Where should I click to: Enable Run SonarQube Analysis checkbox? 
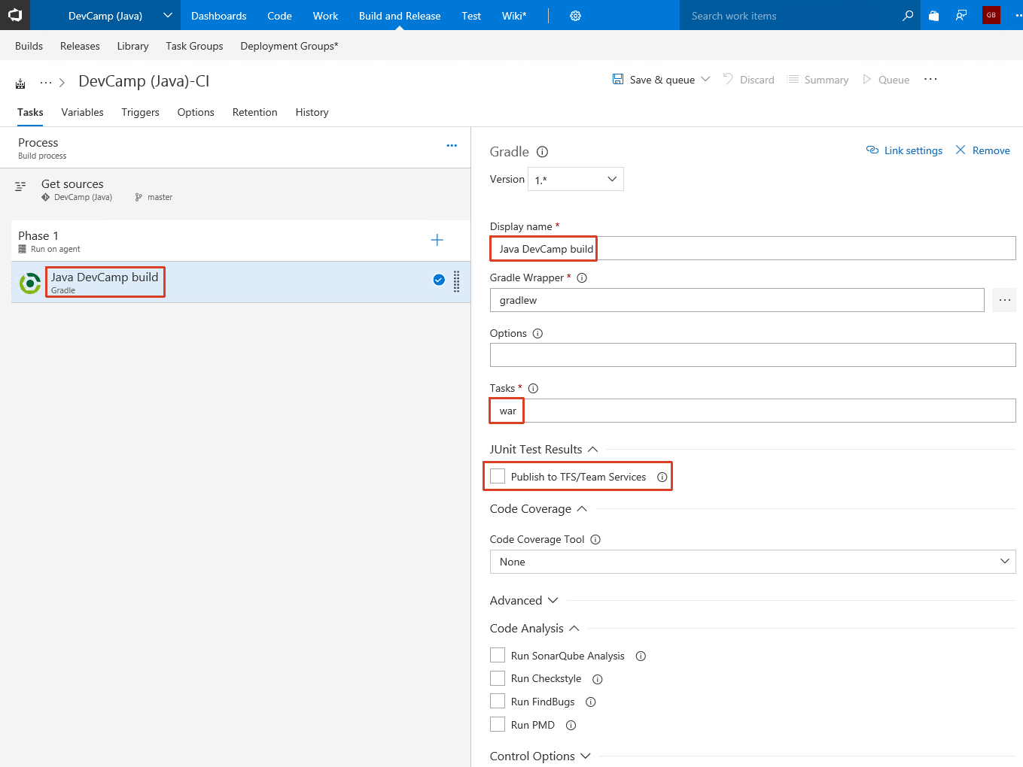click(498, 655)
